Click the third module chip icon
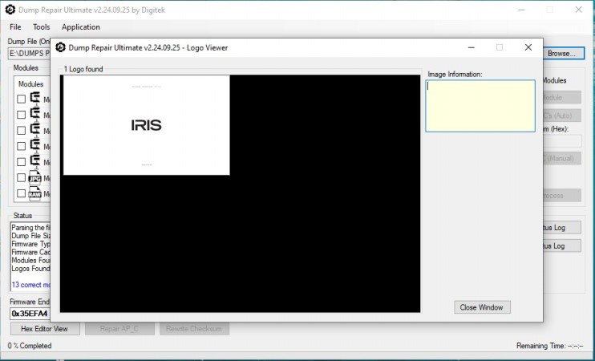 tap(35, 130)
